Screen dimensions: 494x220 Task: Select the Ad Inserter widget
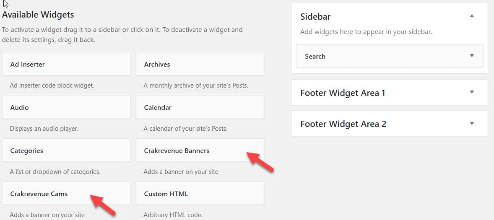tap(66, 64)
